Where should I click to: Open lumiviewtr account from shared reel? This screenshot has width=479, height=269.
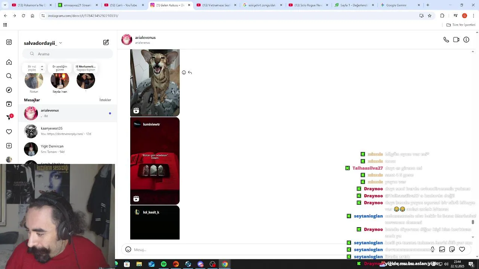[x=151, y=124]
